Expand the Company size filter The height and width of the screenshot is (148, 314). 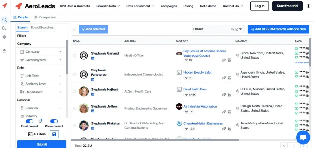pyautogui.click(x=41, y=60)
